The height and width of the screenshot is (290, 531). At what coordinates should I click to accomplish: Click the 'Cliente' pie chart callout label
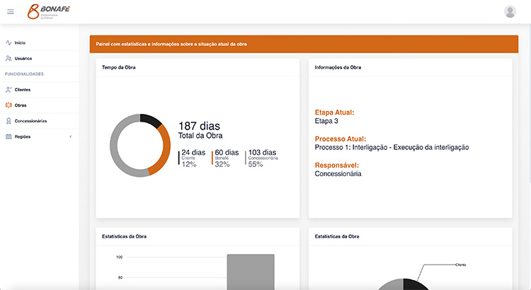pos(461,265)
